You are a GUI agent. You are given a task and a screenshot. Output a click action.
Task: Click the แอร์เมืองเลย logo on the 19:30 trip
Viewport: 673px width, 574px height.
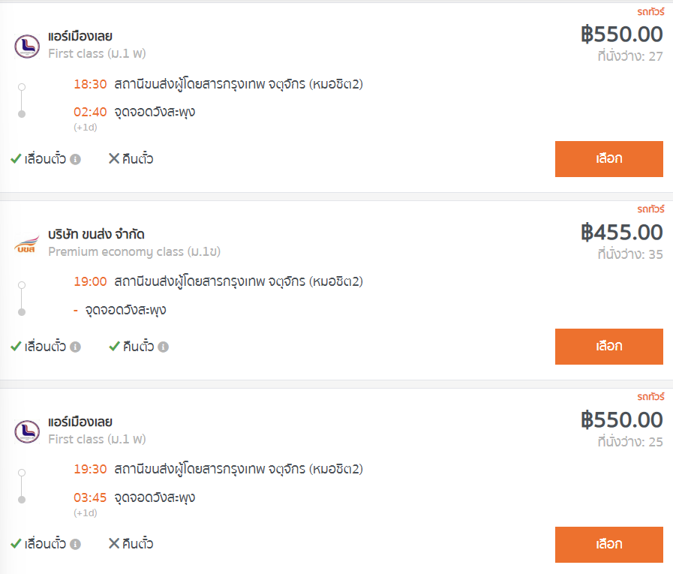click(27, 431)
